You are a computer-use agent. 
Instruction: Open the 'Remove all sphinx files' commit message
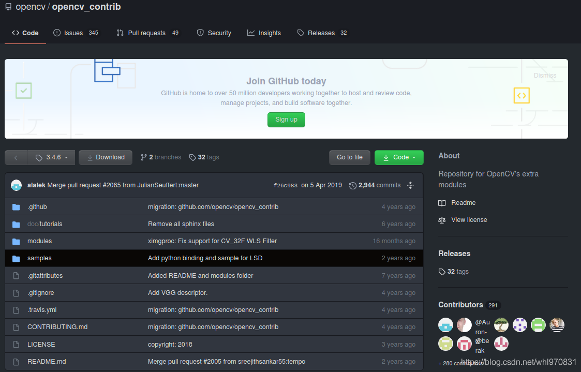pos(181,224)
